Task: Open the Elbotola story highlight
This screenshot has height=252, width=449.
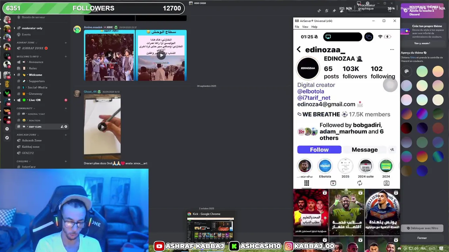Action: 325,169
